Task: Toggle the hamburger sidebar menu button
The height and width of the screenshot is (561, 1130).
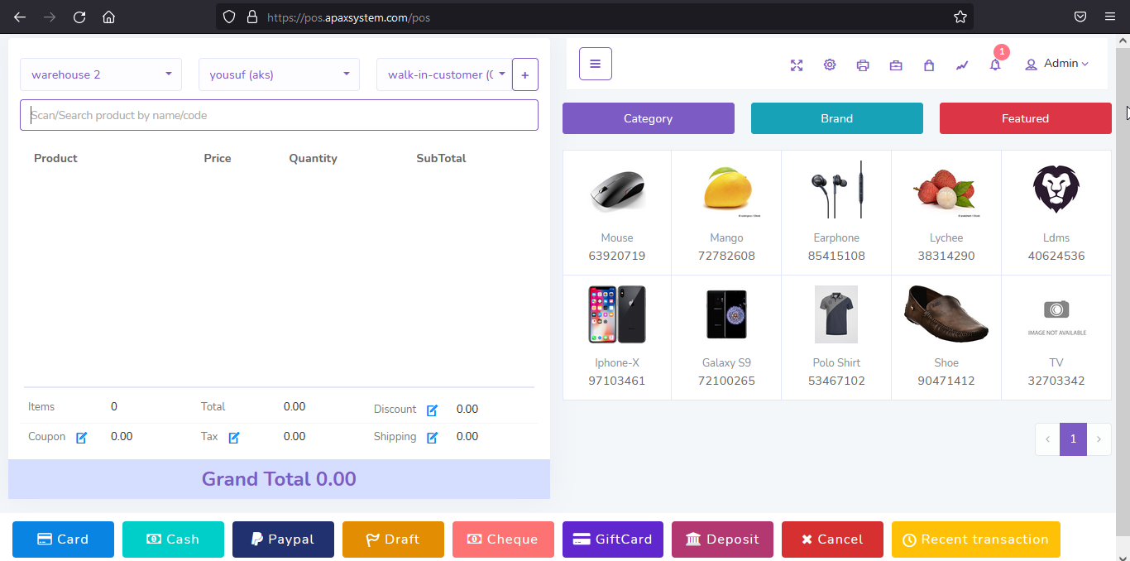Action: point(596,64)
